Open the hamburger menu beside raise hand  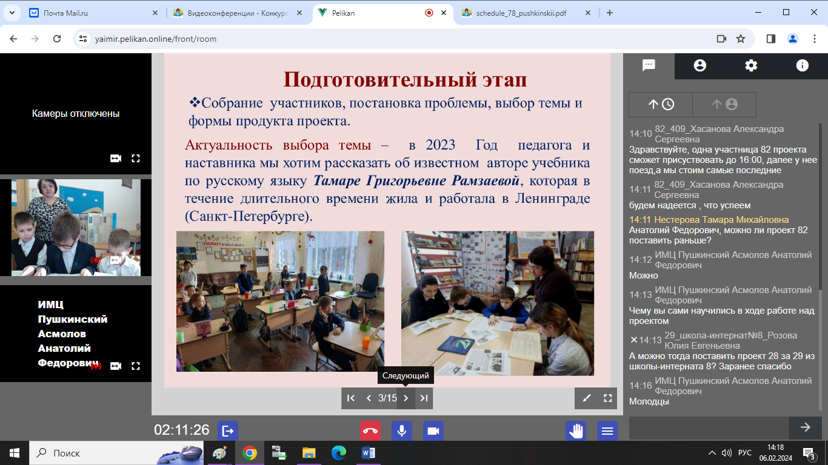[607, 430]
